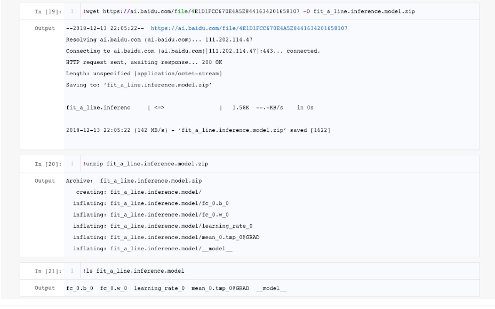The height and width of the screenshot is (309, 495).
Task: Select the In [20]: cell prompt
Action: [49, 164]
